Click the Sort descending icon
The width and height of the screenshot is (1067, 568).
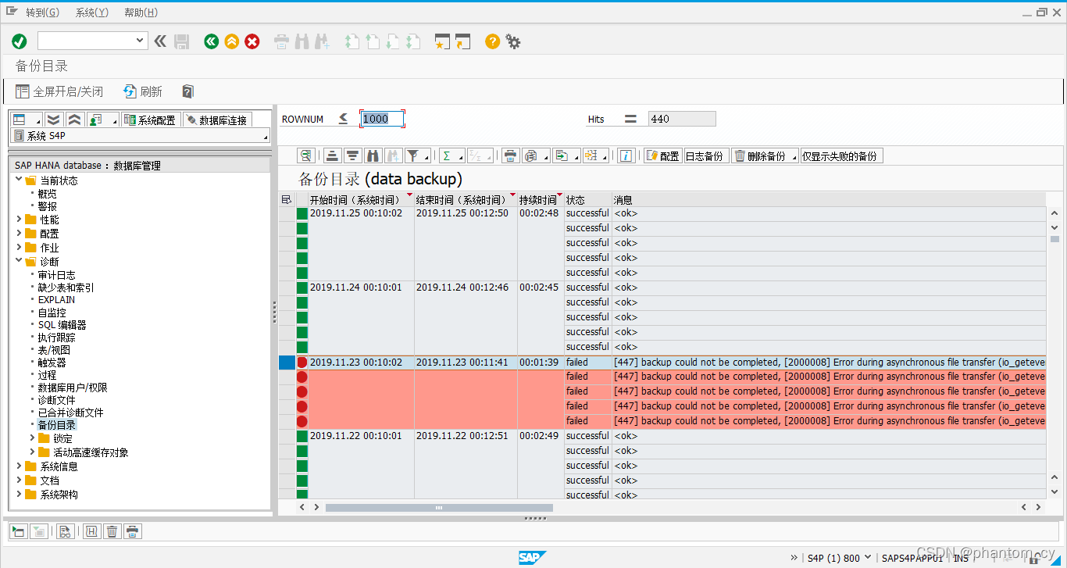352,155
